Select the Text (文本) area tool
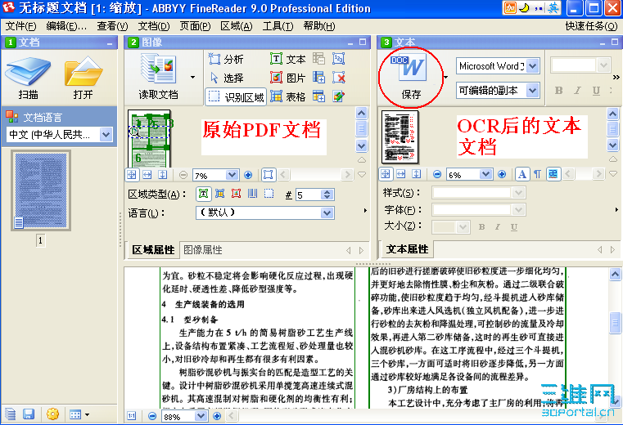623x425 pixels. 288,59
